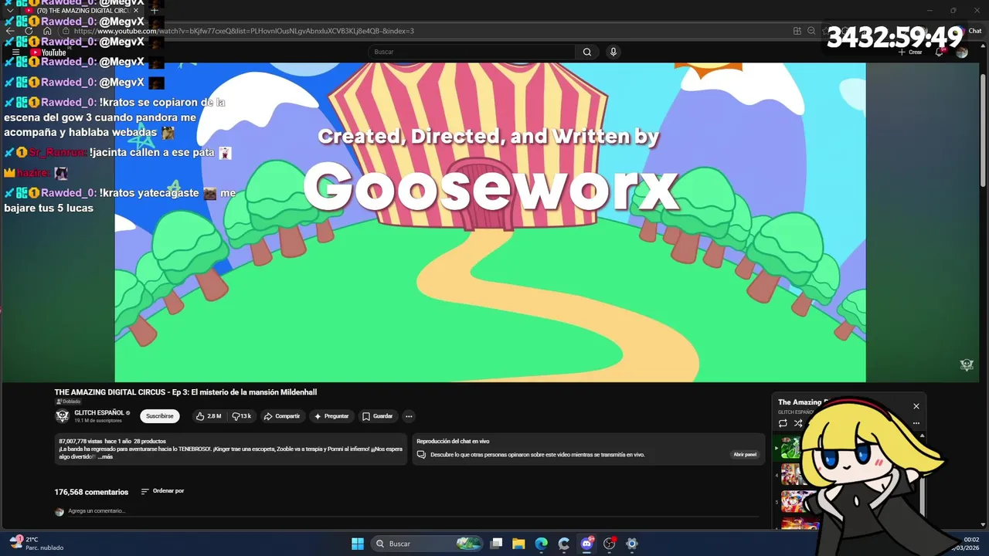The image size is (989, 556).
Task: Click Reproducción del chat en vivo heading
Action: [453, 442]
